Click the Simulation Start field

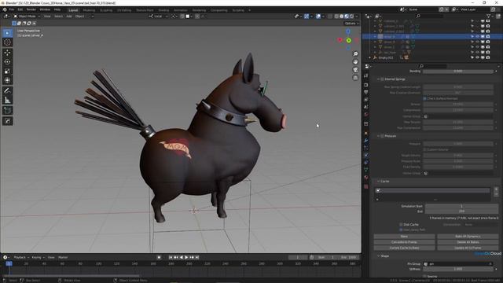coord(461,206)
